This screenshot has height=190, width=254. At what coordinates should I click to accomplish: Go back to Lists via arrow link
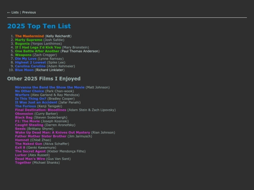[13, 13]
